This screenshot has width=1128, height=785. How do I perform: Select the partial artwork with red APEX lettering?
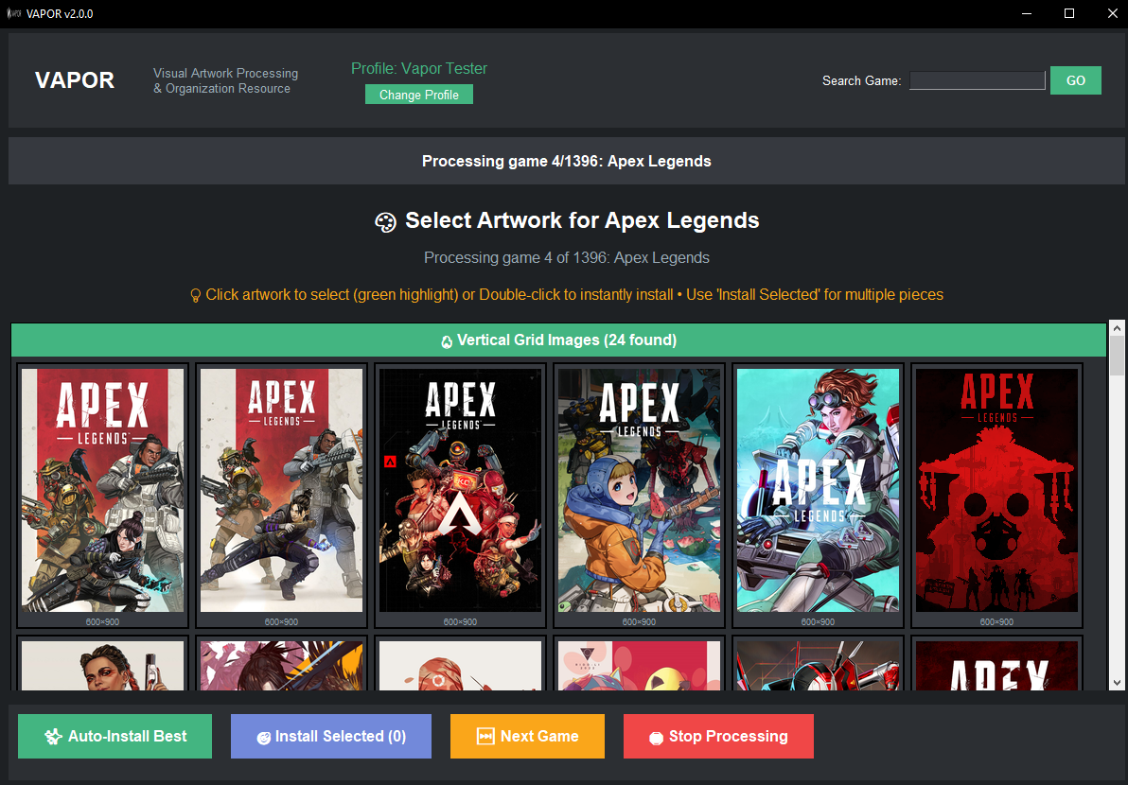click(997, 666)
